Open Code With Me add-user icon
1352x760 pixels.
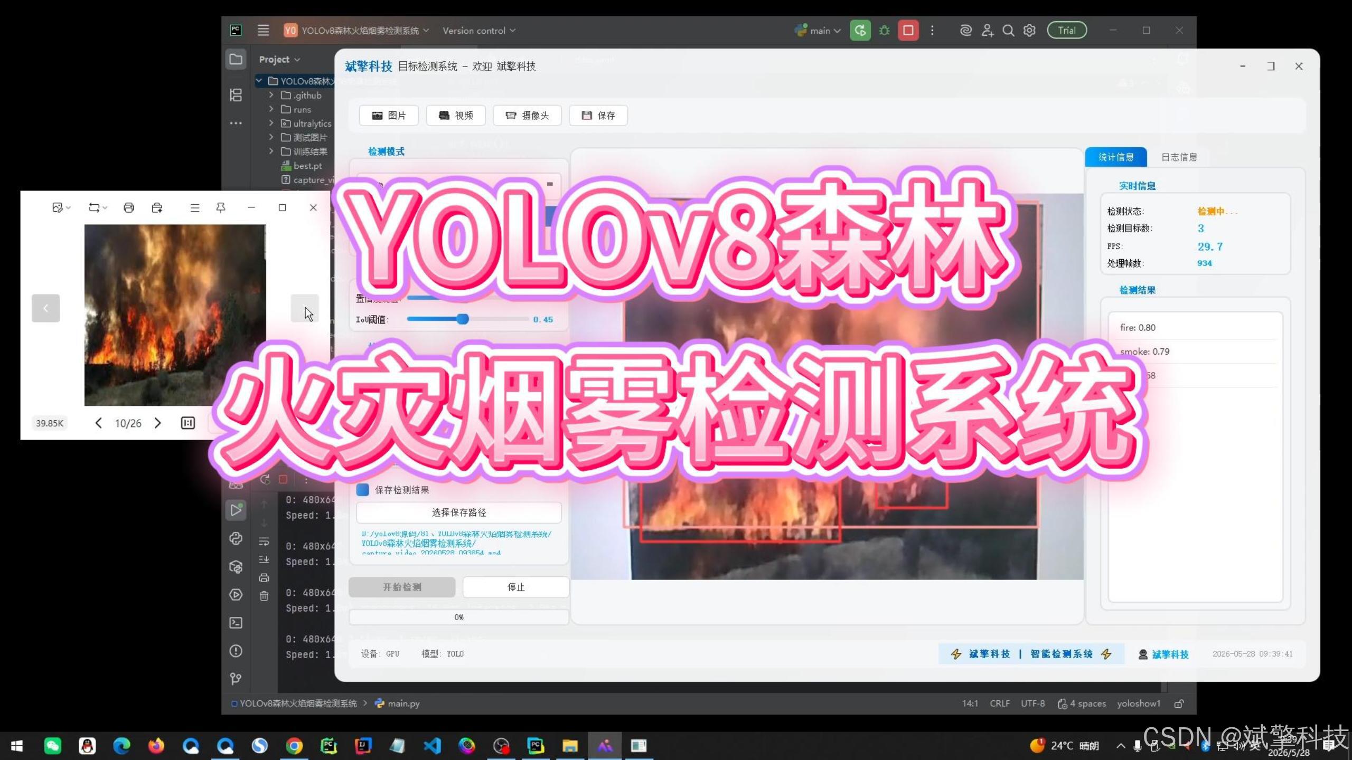[987, 31]
